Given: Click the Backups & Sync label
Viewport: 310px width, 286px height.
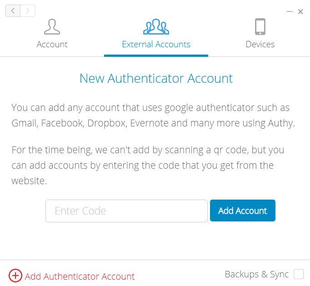Looking at the screenshot, I should 257,275.
